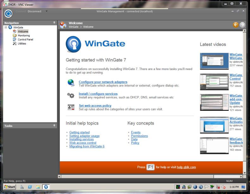Click the WinGate Management taskbar button
The image size is (250, 194).
(x=46, y=187)
